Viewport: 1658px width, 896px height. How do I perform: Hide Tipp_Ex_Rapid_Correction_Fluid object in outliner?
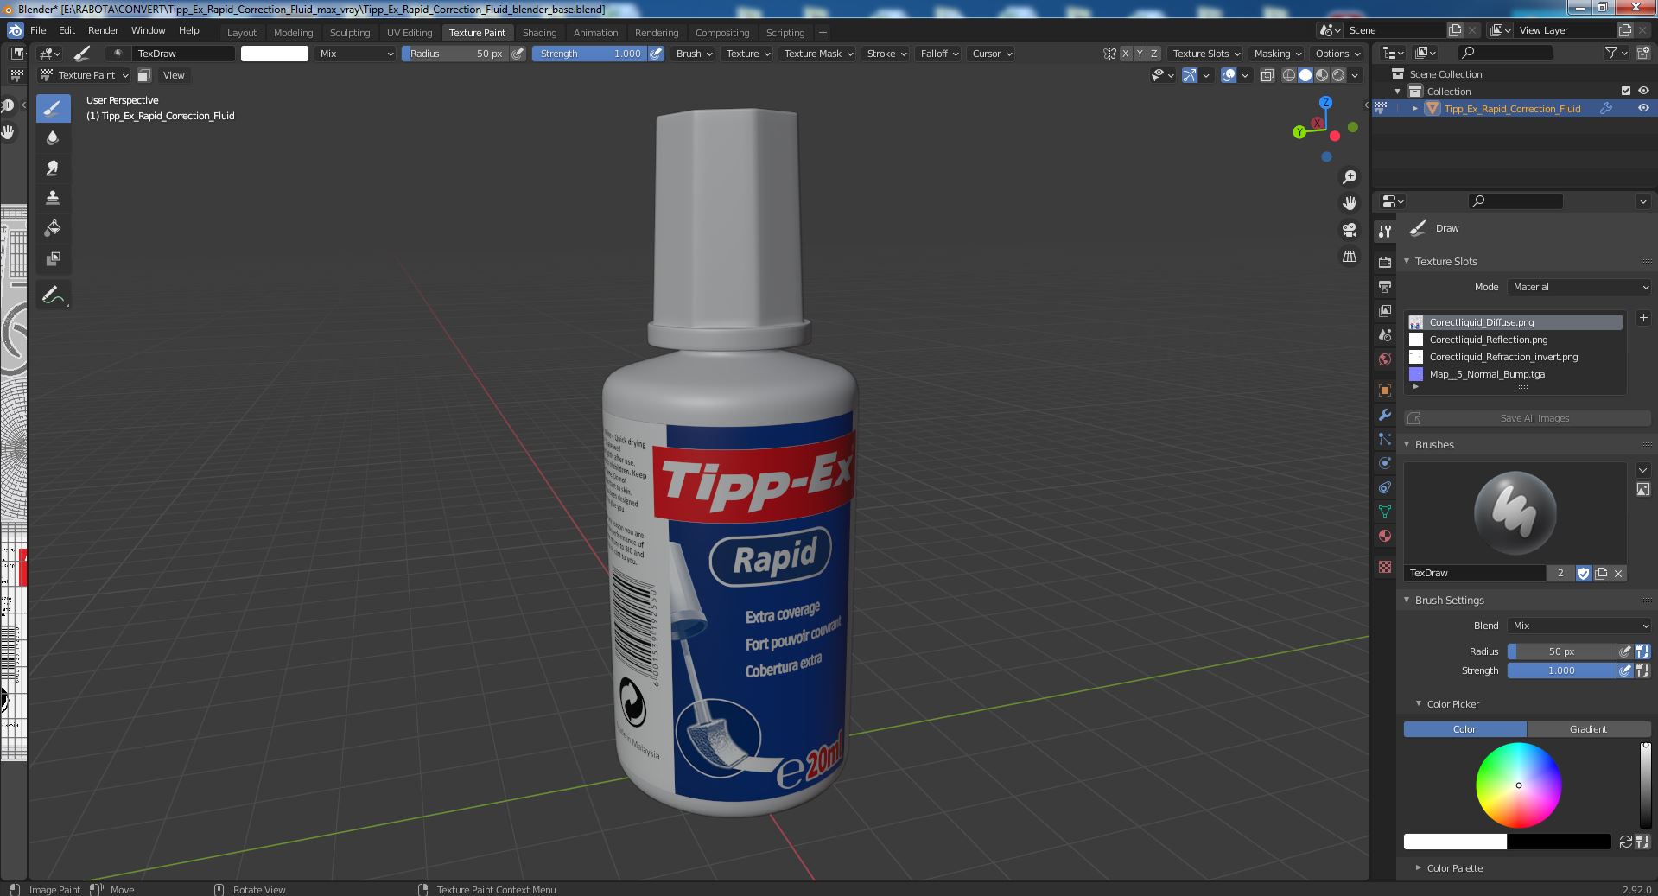[1643, 108]
